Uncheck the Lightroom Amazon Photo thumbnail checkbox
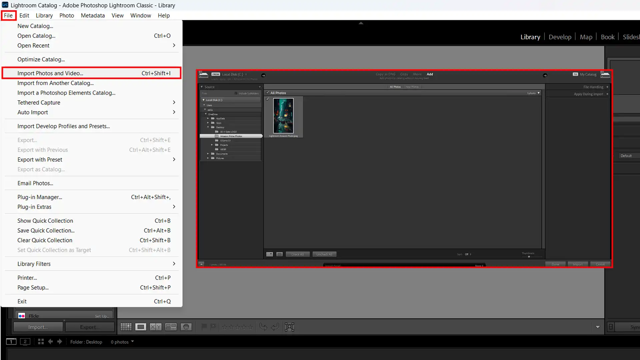Viewport: 640px width, 360px height. [267, 99]
